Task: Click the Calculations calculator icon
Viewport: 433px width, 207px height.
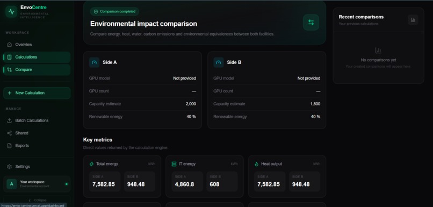Action: tap(9, 57)
